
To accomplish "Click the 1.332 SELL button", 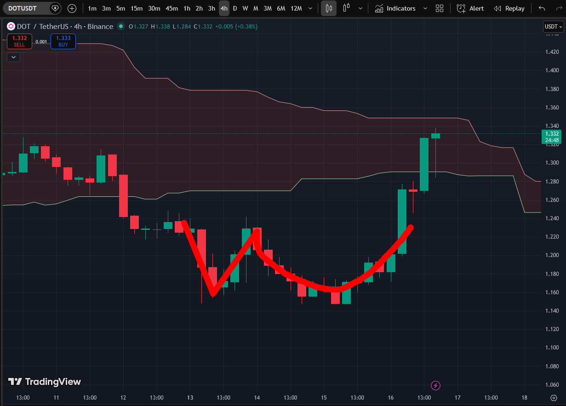I will tap(19, 41).
